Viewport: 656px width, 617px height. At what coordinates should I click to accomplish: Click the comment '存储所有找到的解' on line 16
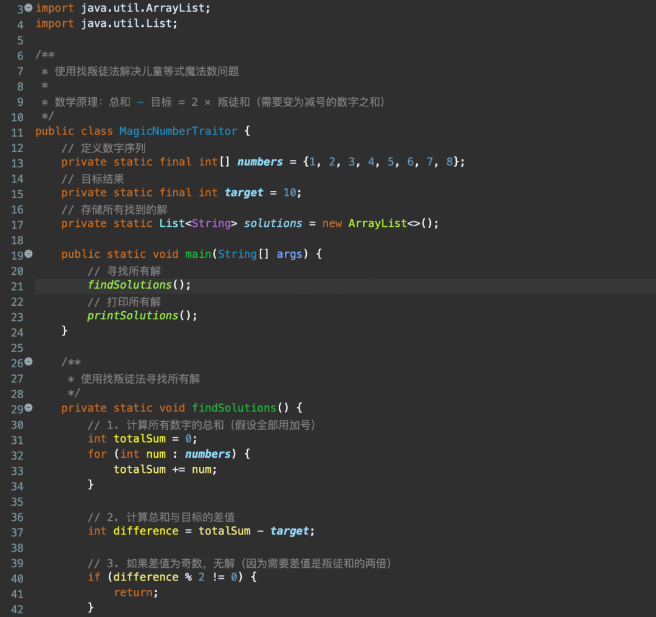coord(125,210)
